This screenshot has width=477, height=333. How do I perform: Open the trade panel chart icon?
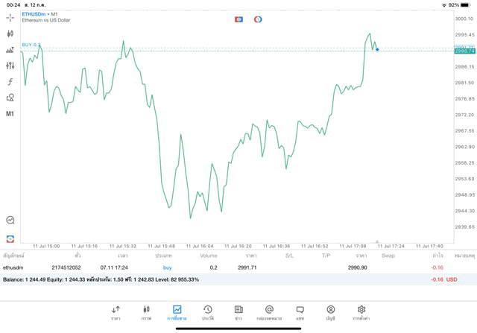tap(10, 50)
